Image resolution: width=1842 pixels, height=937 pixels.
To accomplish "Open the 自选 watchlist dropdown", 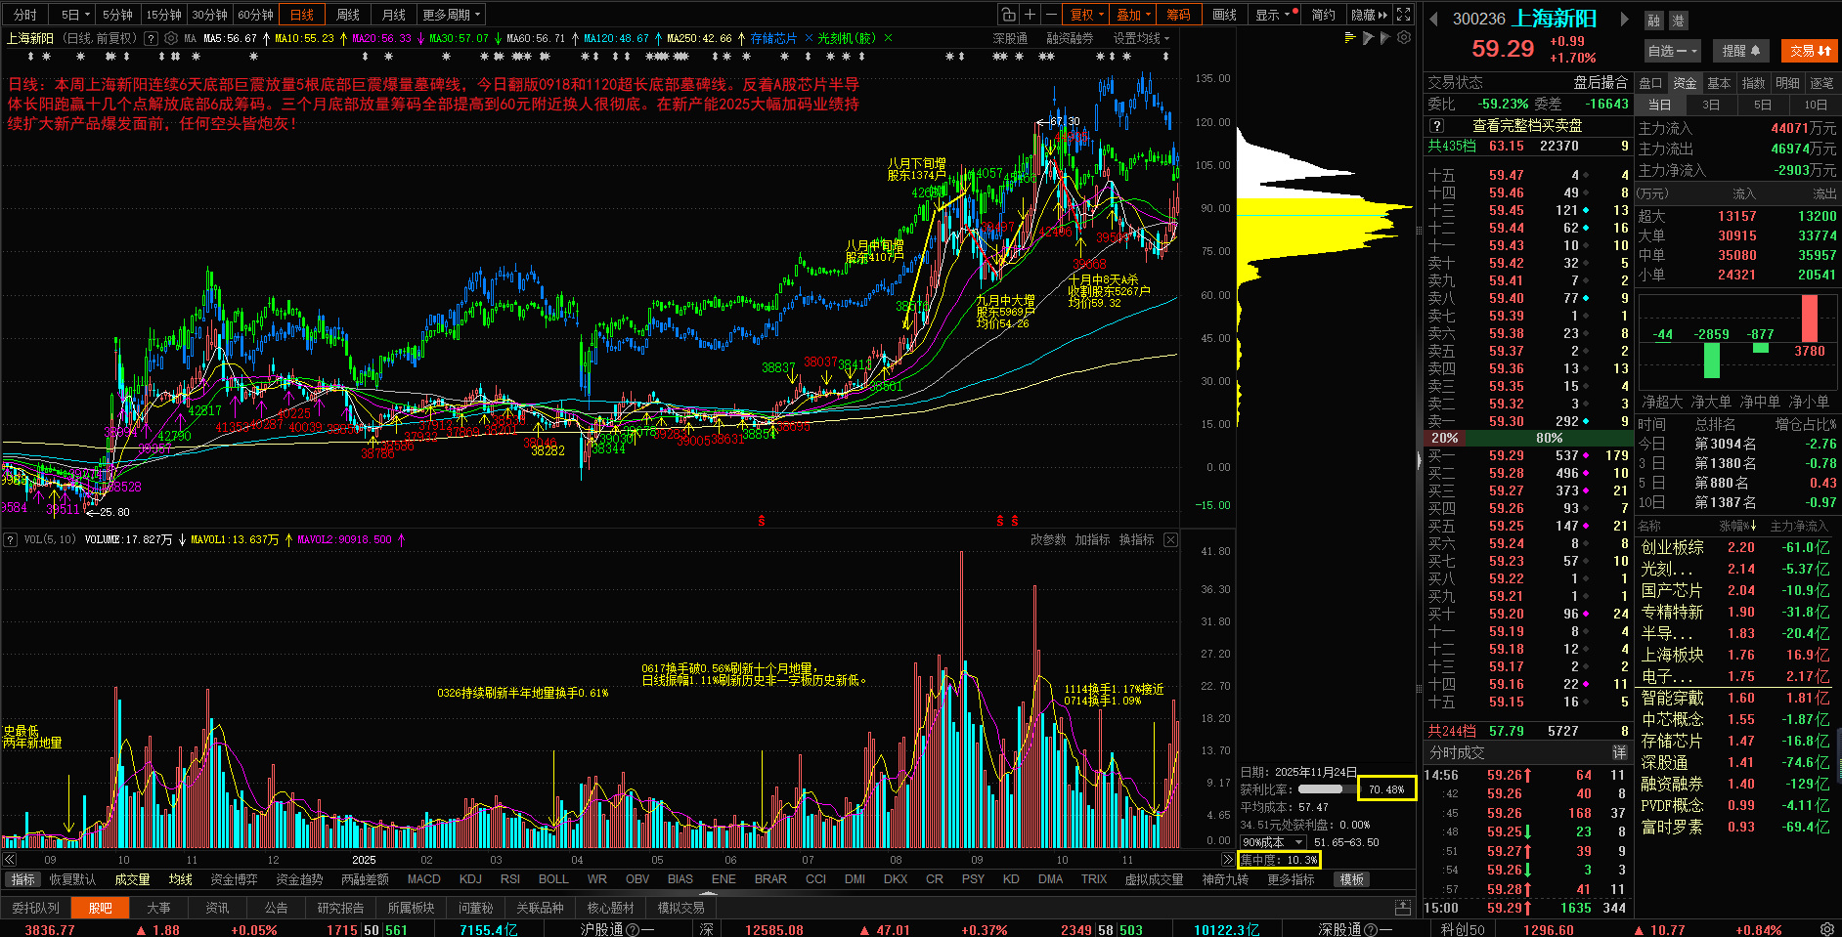I will tap(1673, 51).
